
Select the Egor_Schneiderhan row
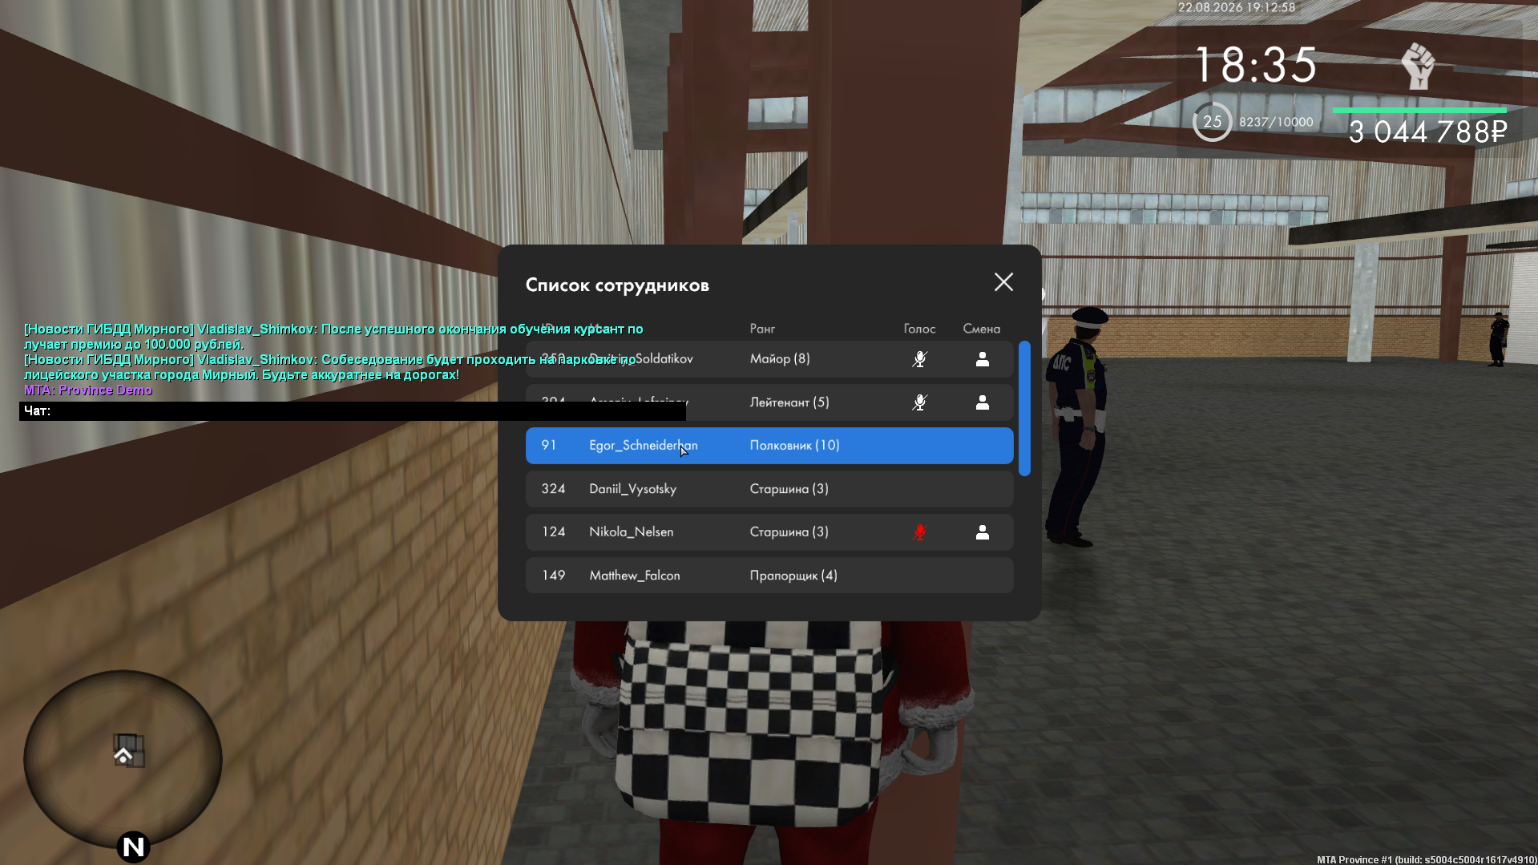[x=769, y=446]
